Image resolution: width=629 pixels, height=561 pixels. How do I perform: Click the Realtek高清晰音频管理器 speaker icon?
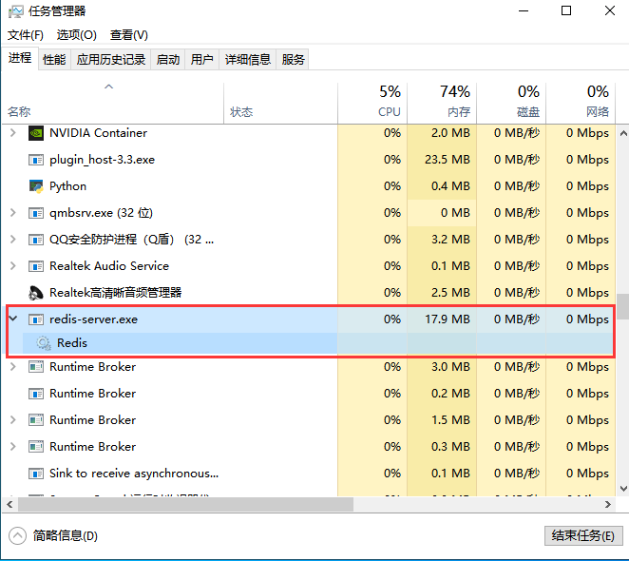[36, 293]
